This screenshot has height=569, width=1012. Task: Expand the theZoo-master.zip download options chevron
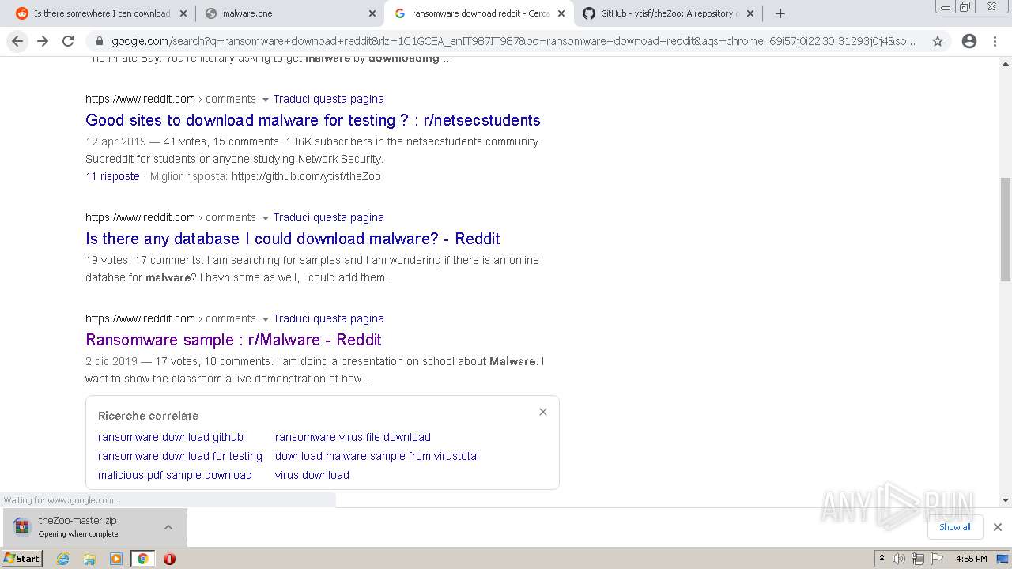coord(168,527)
